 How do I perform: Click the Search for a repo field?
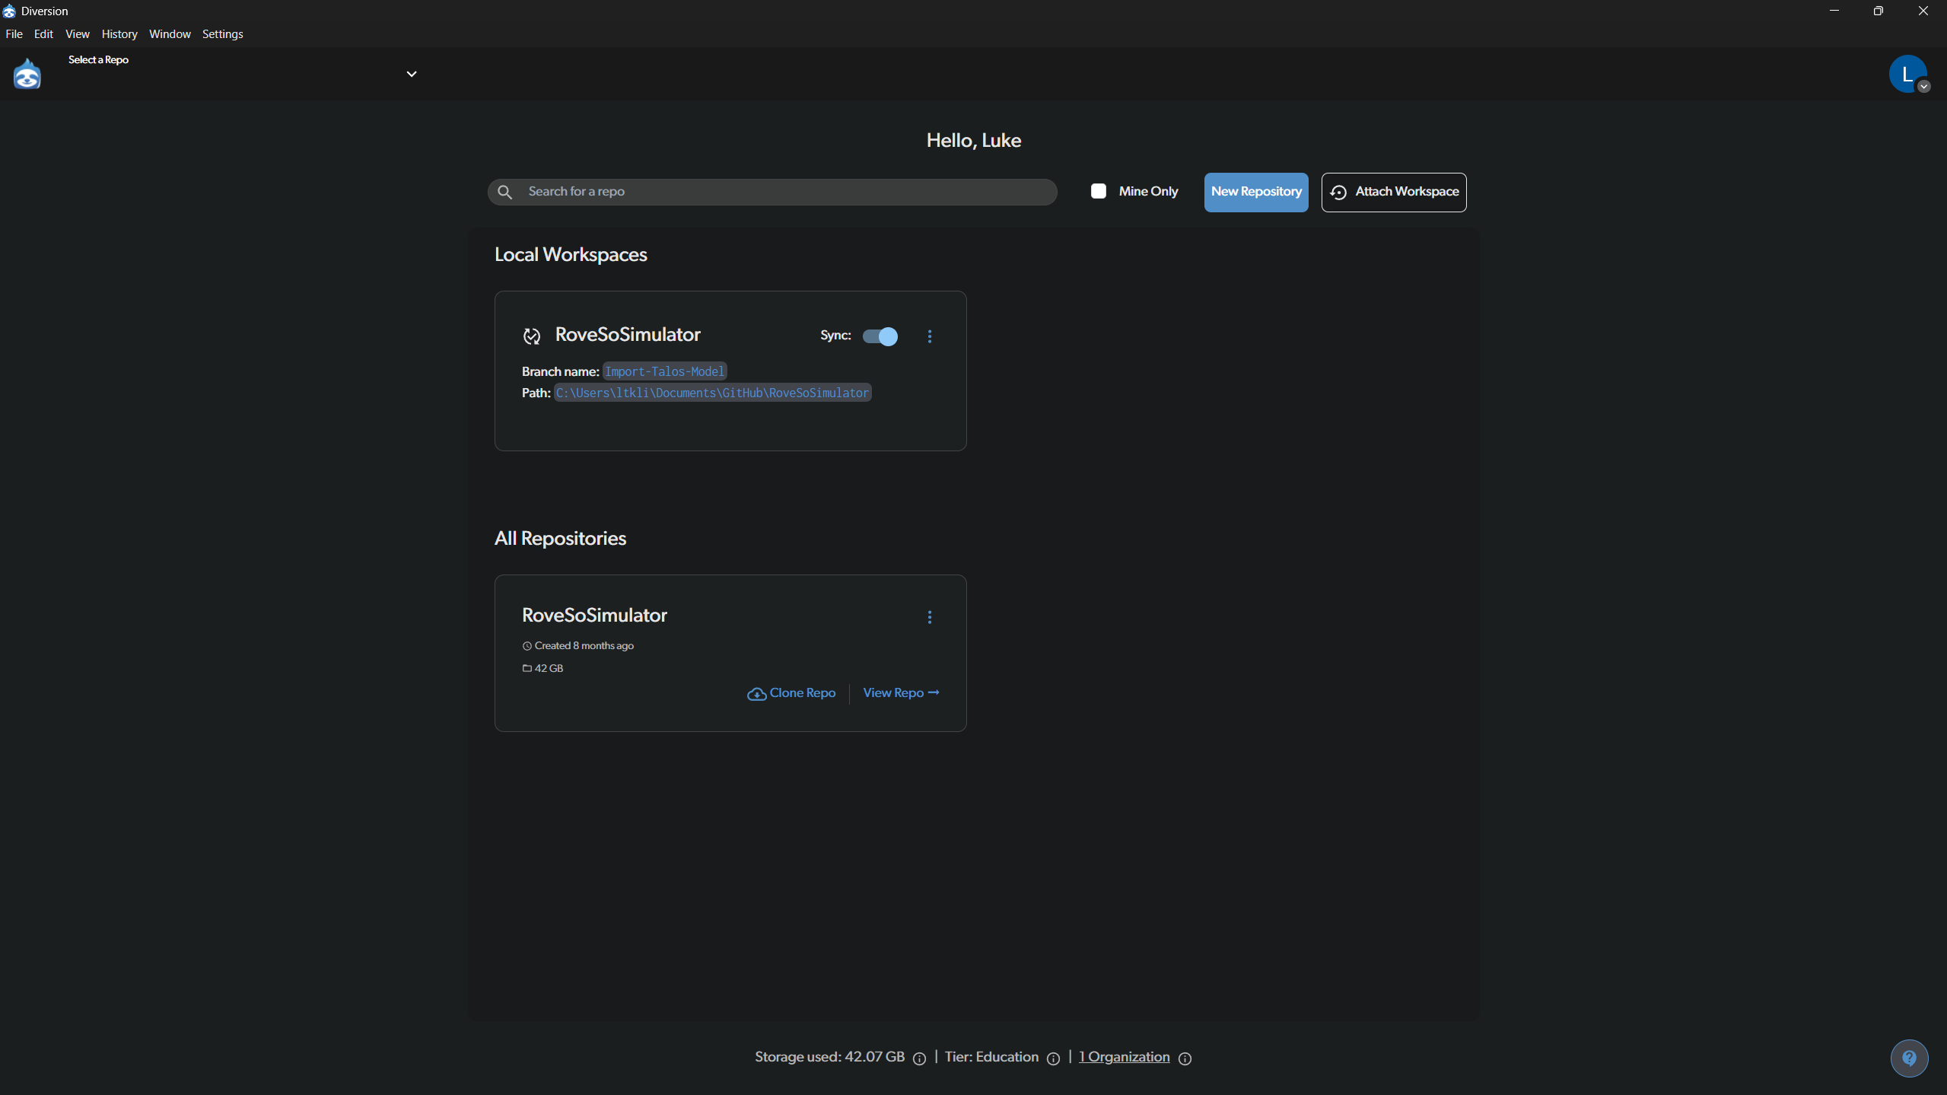click(784, 192)
